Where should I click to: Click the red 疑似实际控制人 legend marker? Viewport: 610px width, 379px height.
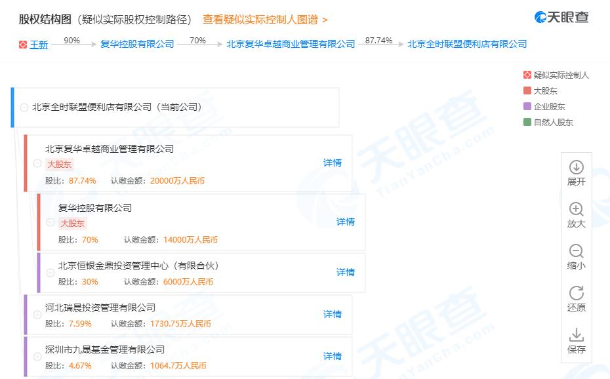pos(527,75)
